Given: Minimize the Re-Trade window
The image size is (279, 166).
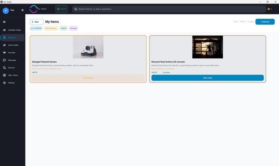Looking at the screenshot, I should pos(260,2).
